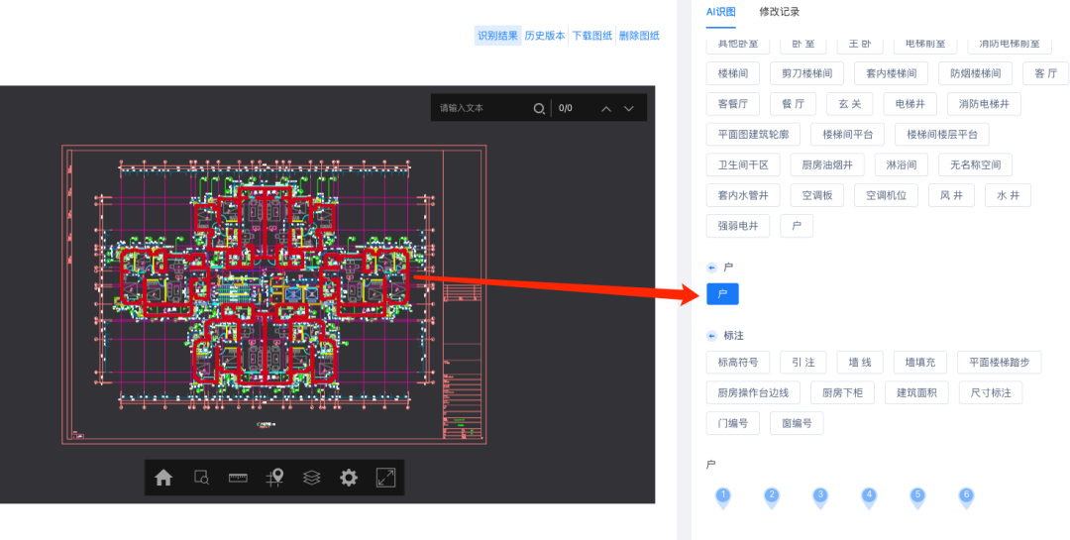Toggle the outlined 户 tag beside 强弱电井
This screenshot has height=540, width=1070.
[797, 226]
